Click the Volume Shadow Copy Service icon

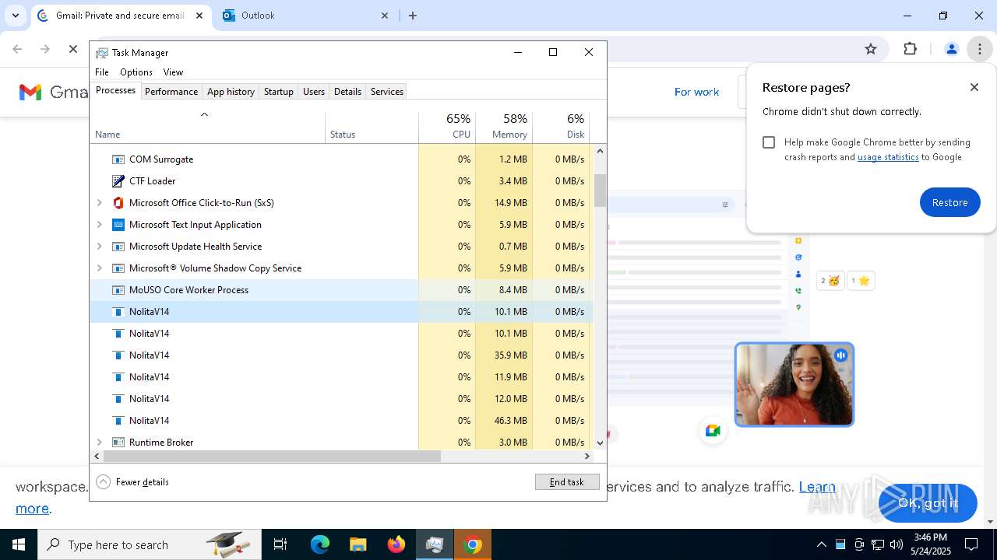coord(118,268)
